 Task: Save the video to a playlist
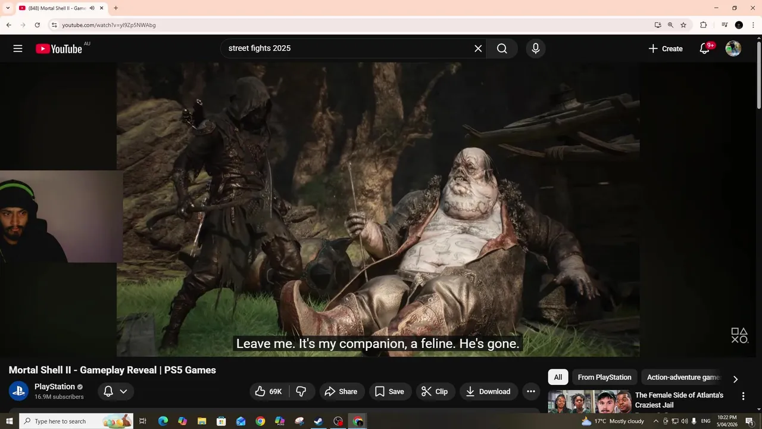[x=389, y=391]
